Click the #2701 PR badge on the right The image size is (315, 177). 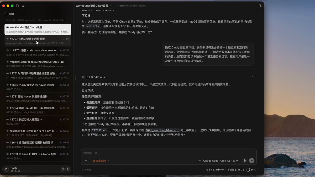pos(65,50)
